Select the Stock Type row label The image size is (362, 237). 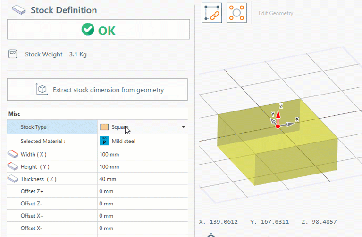[34, 127]
